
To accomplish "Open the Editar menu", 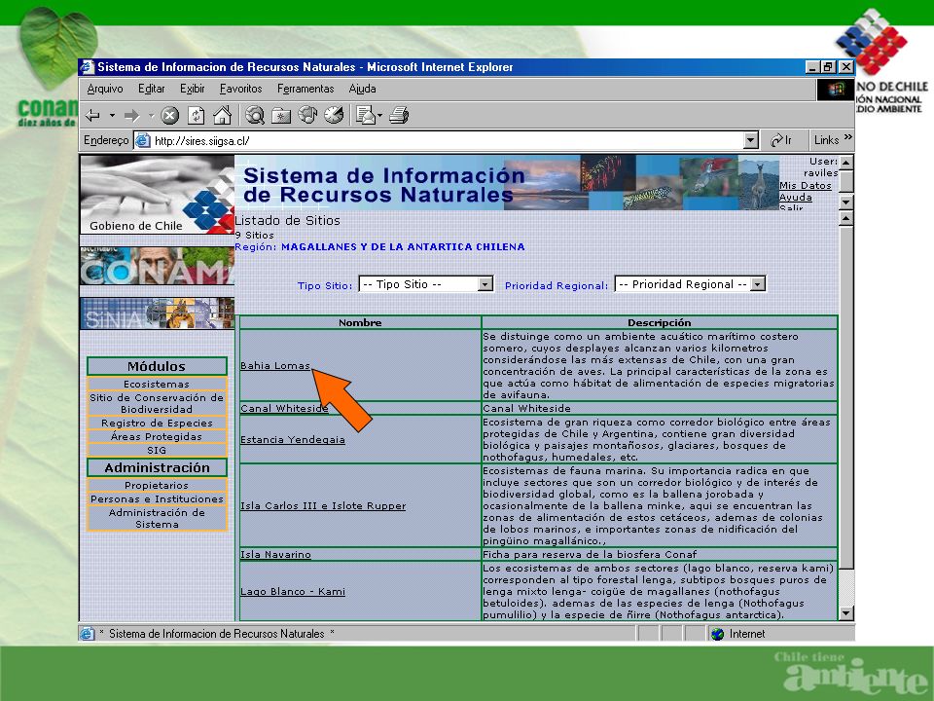I will click(152, 89).
